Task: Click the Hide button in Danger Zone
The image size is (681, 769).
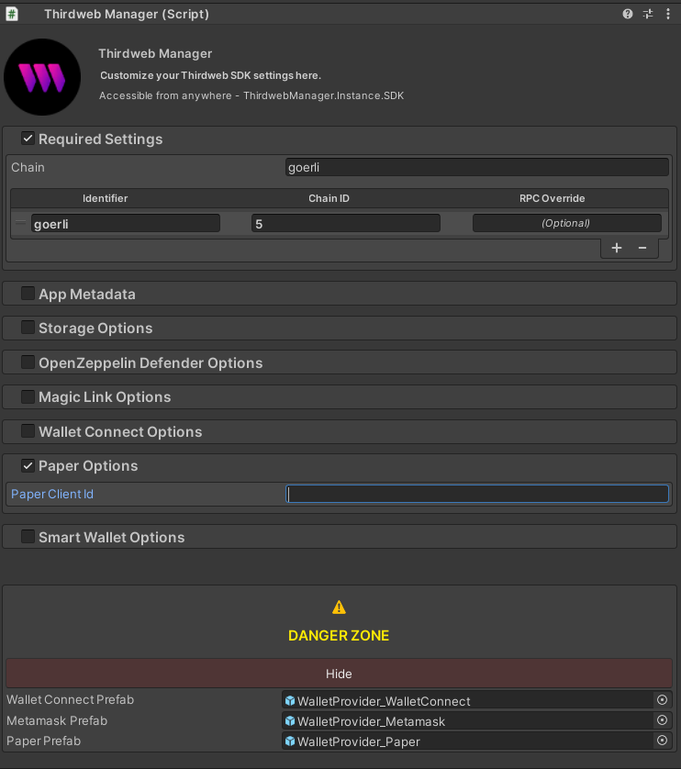Action: 339,674
